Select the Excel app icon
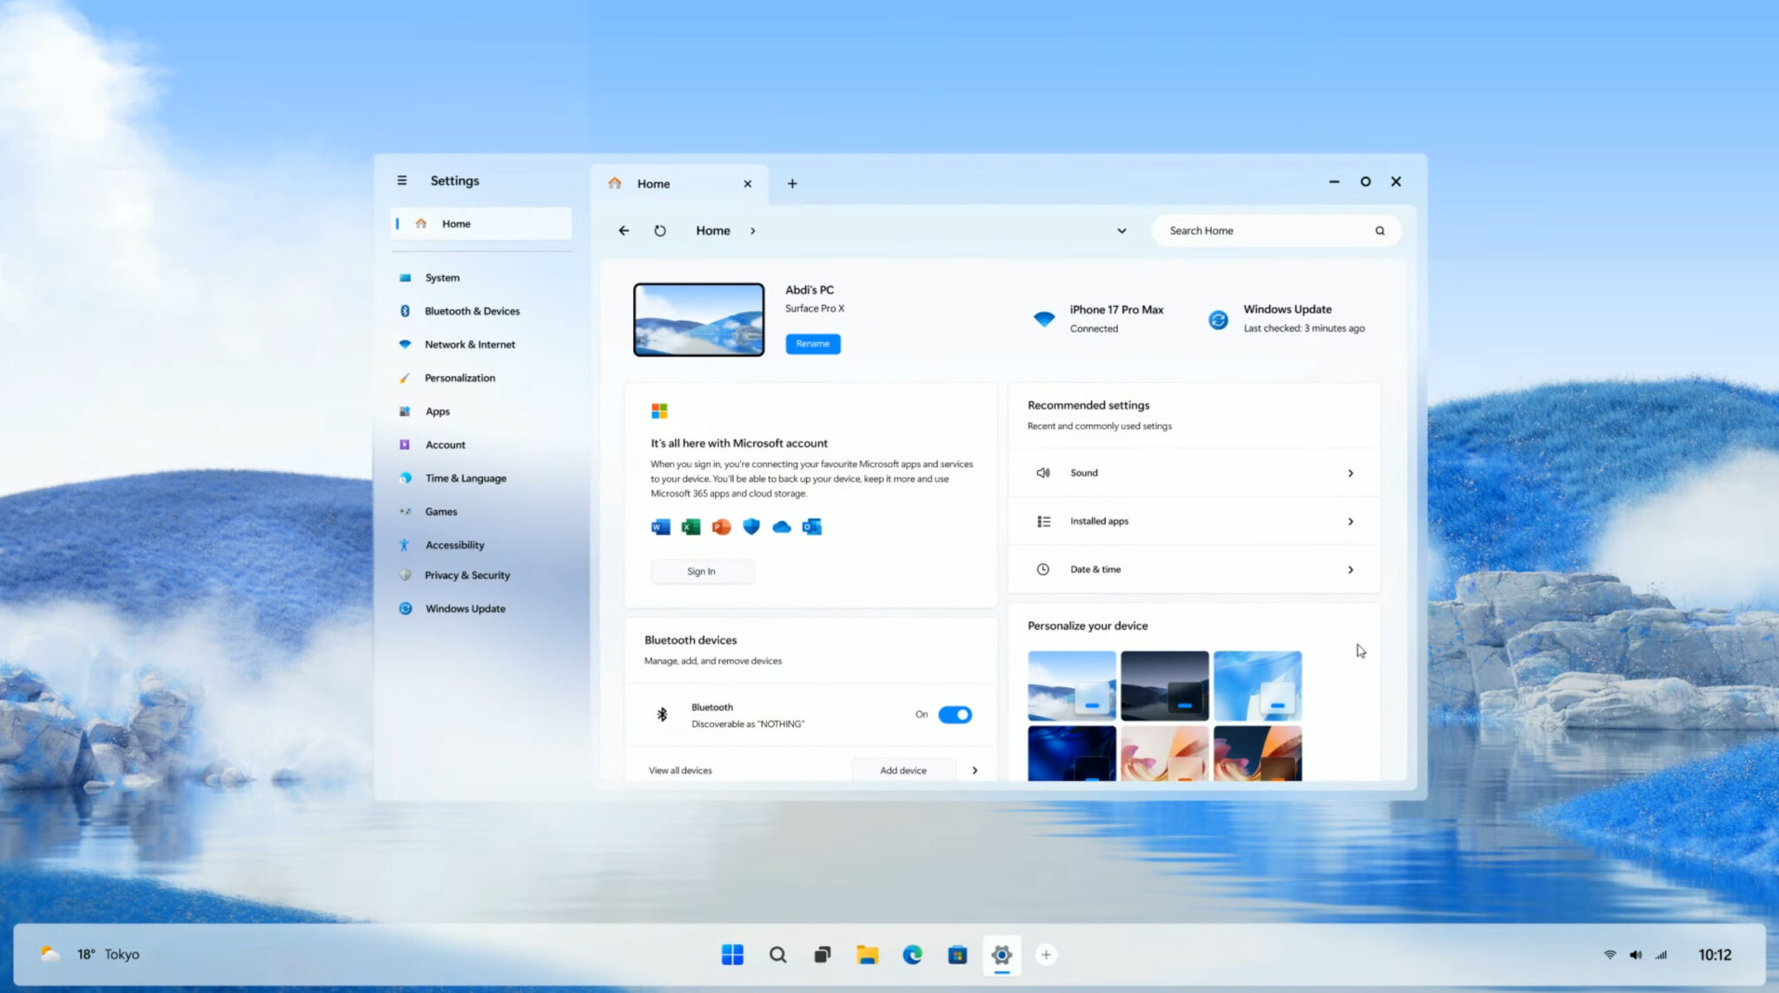 [690, 526]
